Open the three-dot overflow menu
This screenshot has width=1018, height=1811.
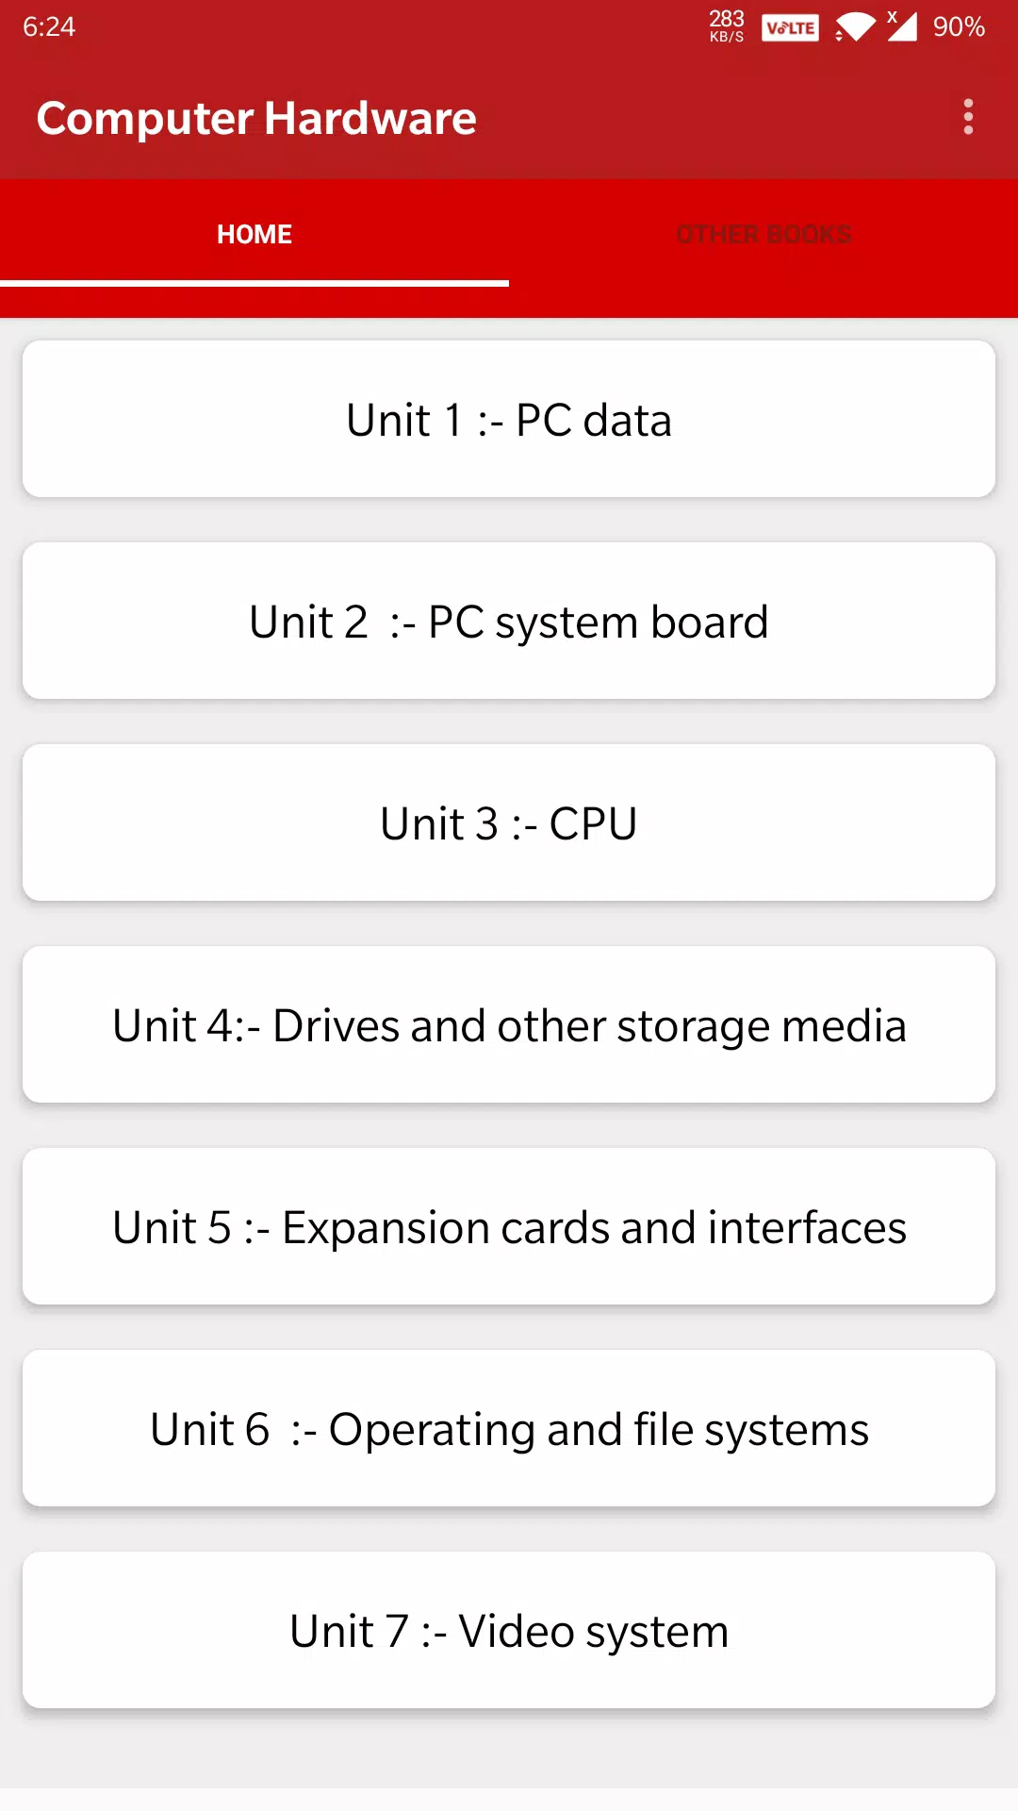968,117
